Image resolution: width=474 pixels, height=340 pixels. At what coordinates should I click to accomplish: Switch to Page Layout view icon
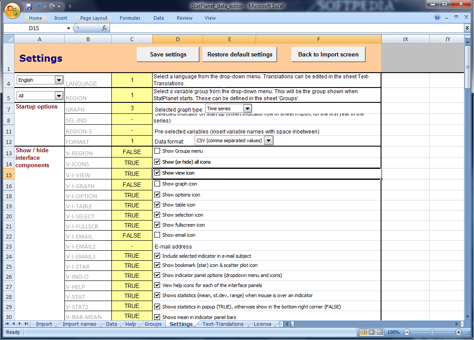coord(372,332)
